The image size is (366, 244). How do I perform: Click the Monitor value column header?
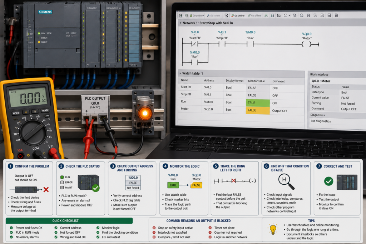tap(256, 81)
